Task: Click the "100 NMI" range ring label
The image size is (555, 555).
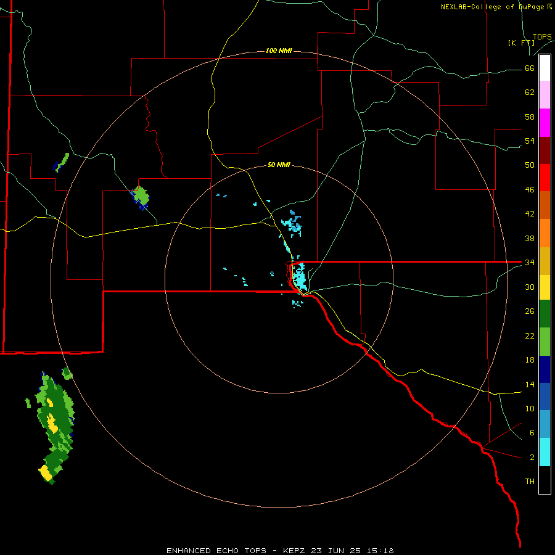Action: 279,51
